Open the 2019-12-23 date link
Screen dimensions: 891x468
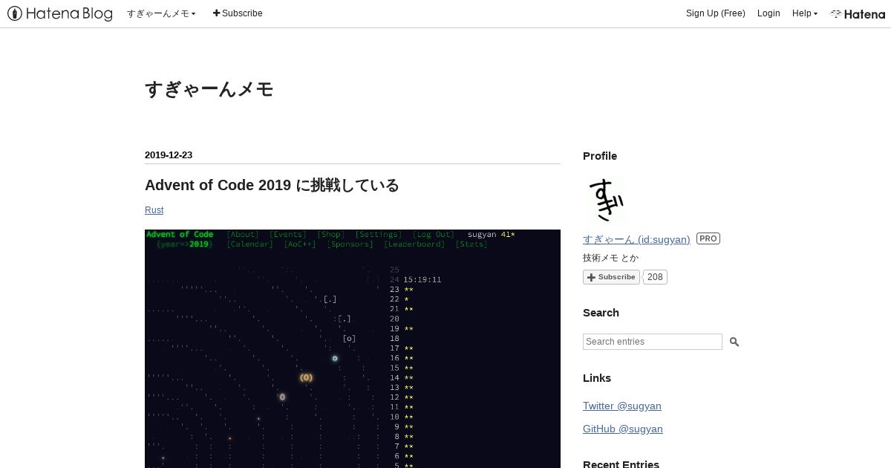[169, 155]
